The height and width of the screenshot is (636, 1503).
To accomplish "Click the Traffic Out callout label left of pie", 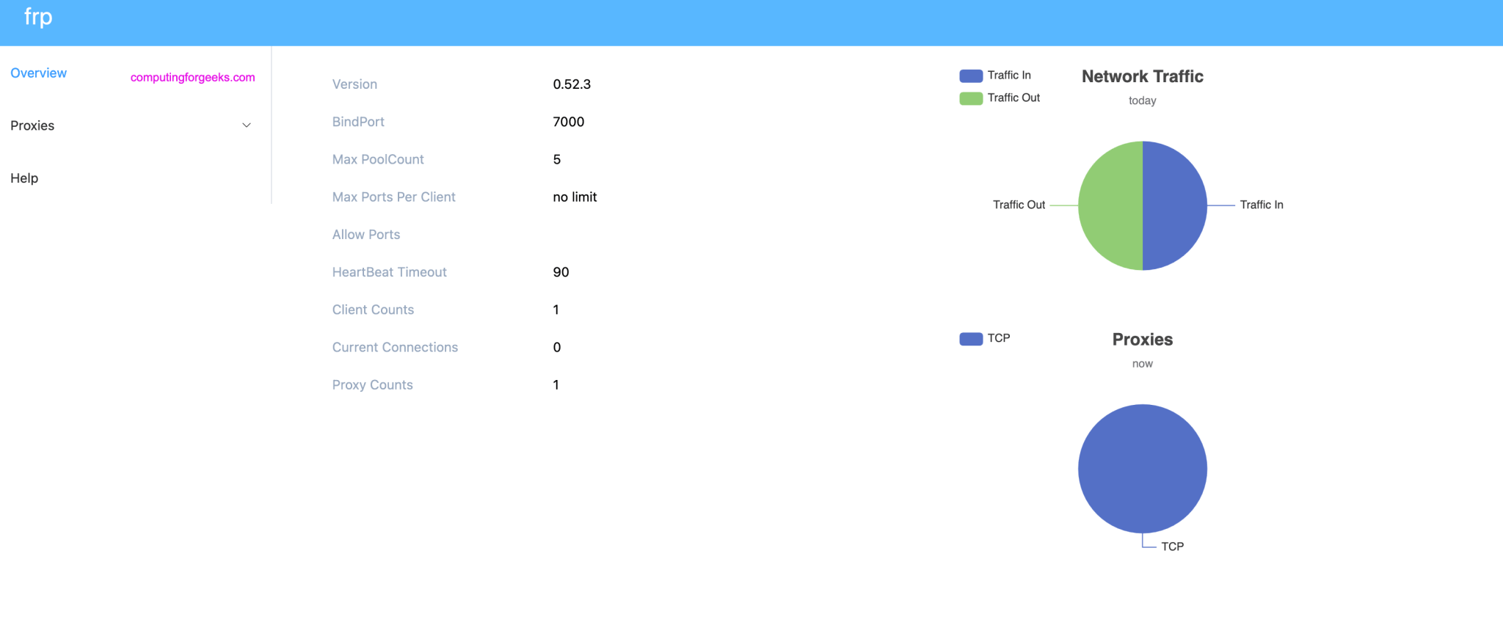I will 1019,205.
